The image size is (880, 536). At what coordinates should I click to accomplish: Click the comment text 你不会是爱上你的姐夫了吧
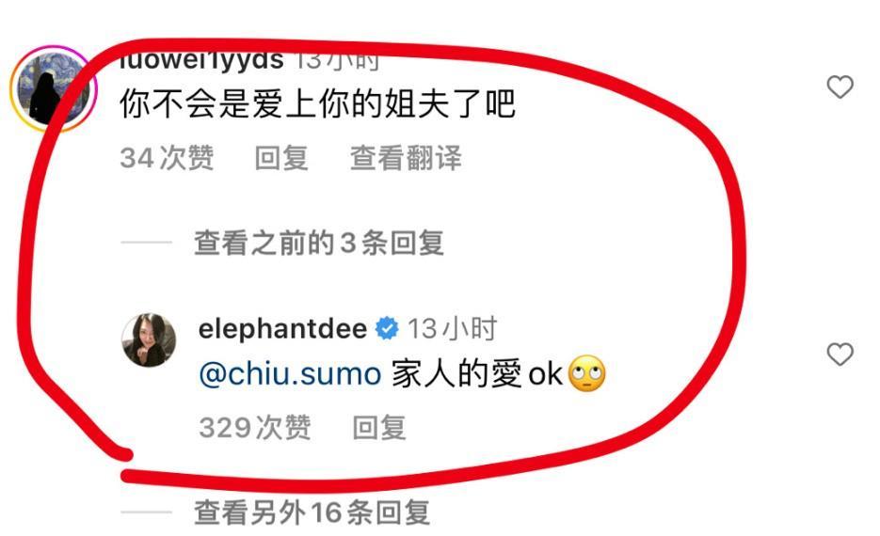coord(317,104)
